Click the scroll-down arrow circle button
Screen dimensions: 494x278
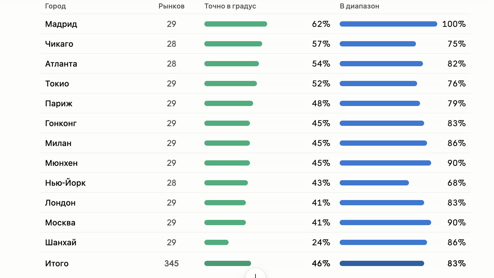point(255,274)
